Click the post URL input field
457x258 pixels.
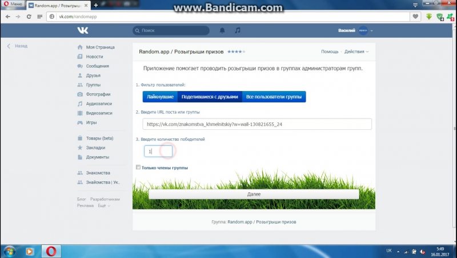click(257, 124)
